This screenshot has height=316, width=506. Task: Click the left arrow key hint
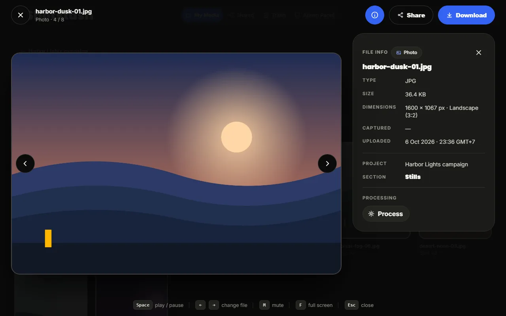tap(200, 305)
